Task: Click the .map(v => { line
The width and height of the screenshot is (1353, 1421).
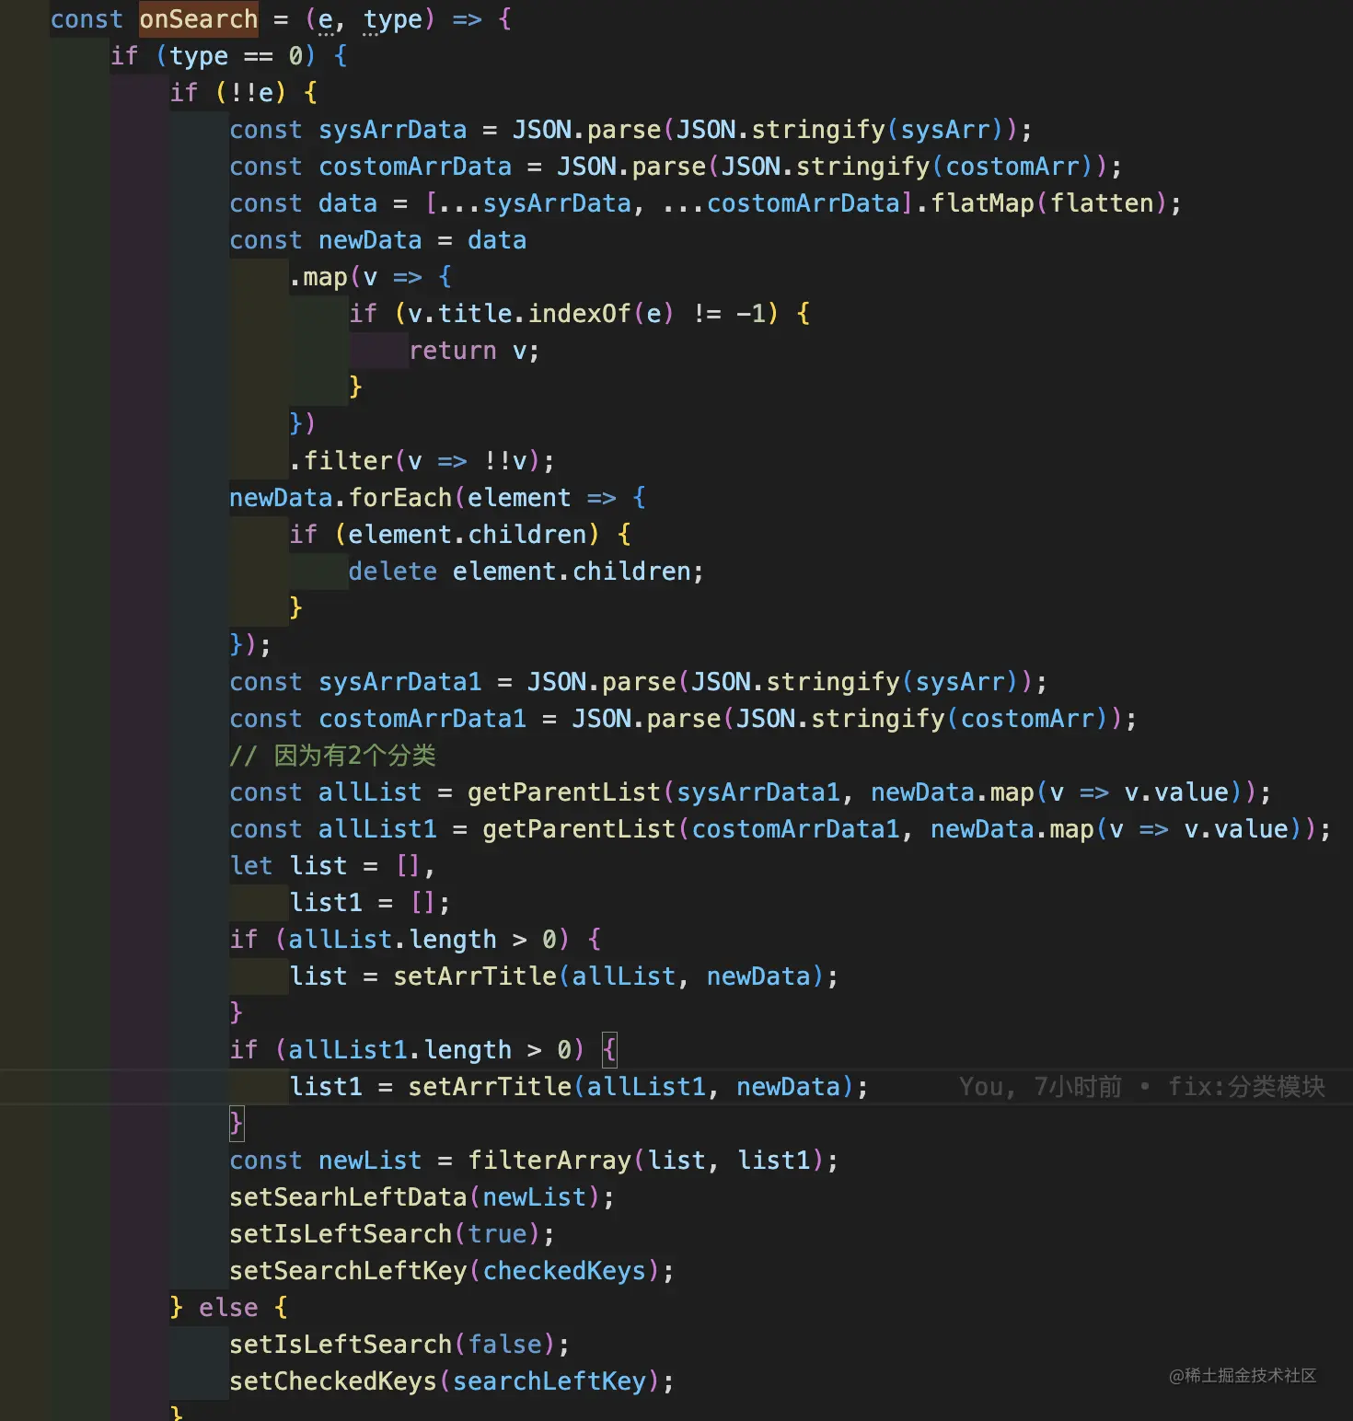Action: pos(371,277)
